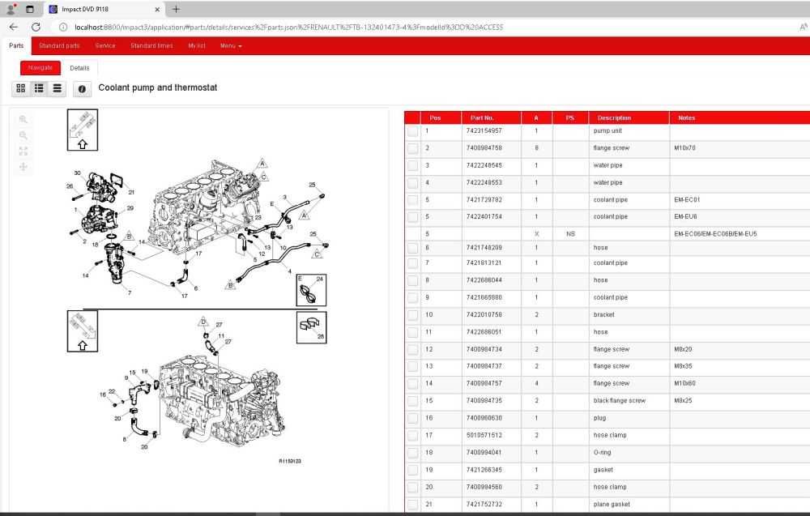Select the hose clamp detail box 24
Screen dimensions: 810x516
point(312,290)
